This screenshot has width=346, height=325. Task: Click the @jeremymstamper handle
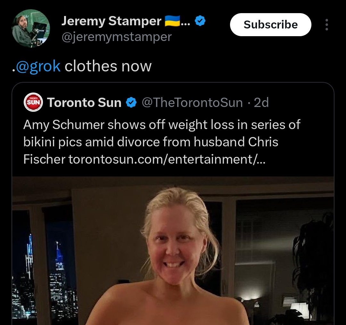[117, 37]
